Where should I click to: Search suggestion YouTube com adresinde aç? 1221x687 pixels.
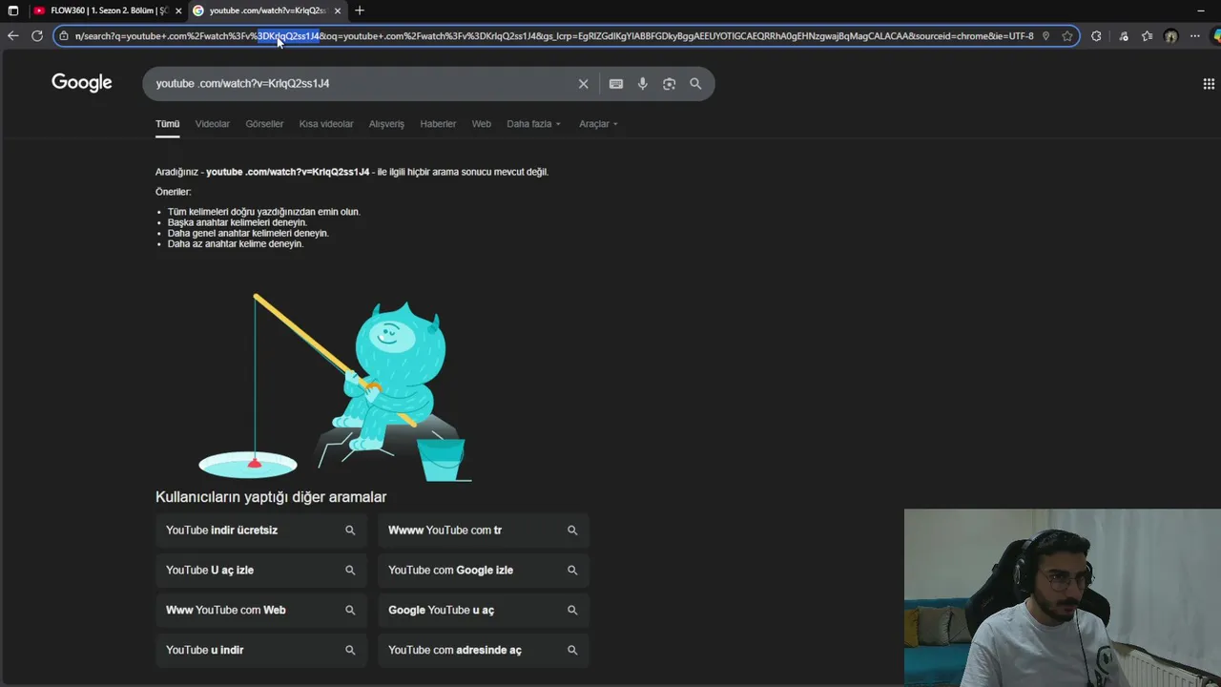coord(484,651)
